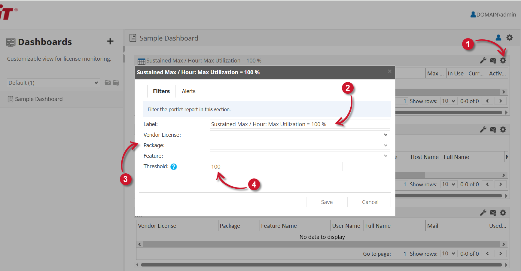
Task: Select the Filters tab
Action: tap(161, 91)
